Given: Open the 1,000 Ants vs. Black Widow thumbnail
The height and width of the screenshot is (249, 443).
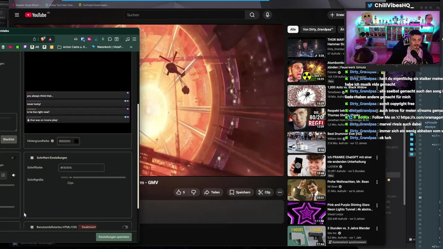Looking at the screenshot, I should click(x=306, y=96).
